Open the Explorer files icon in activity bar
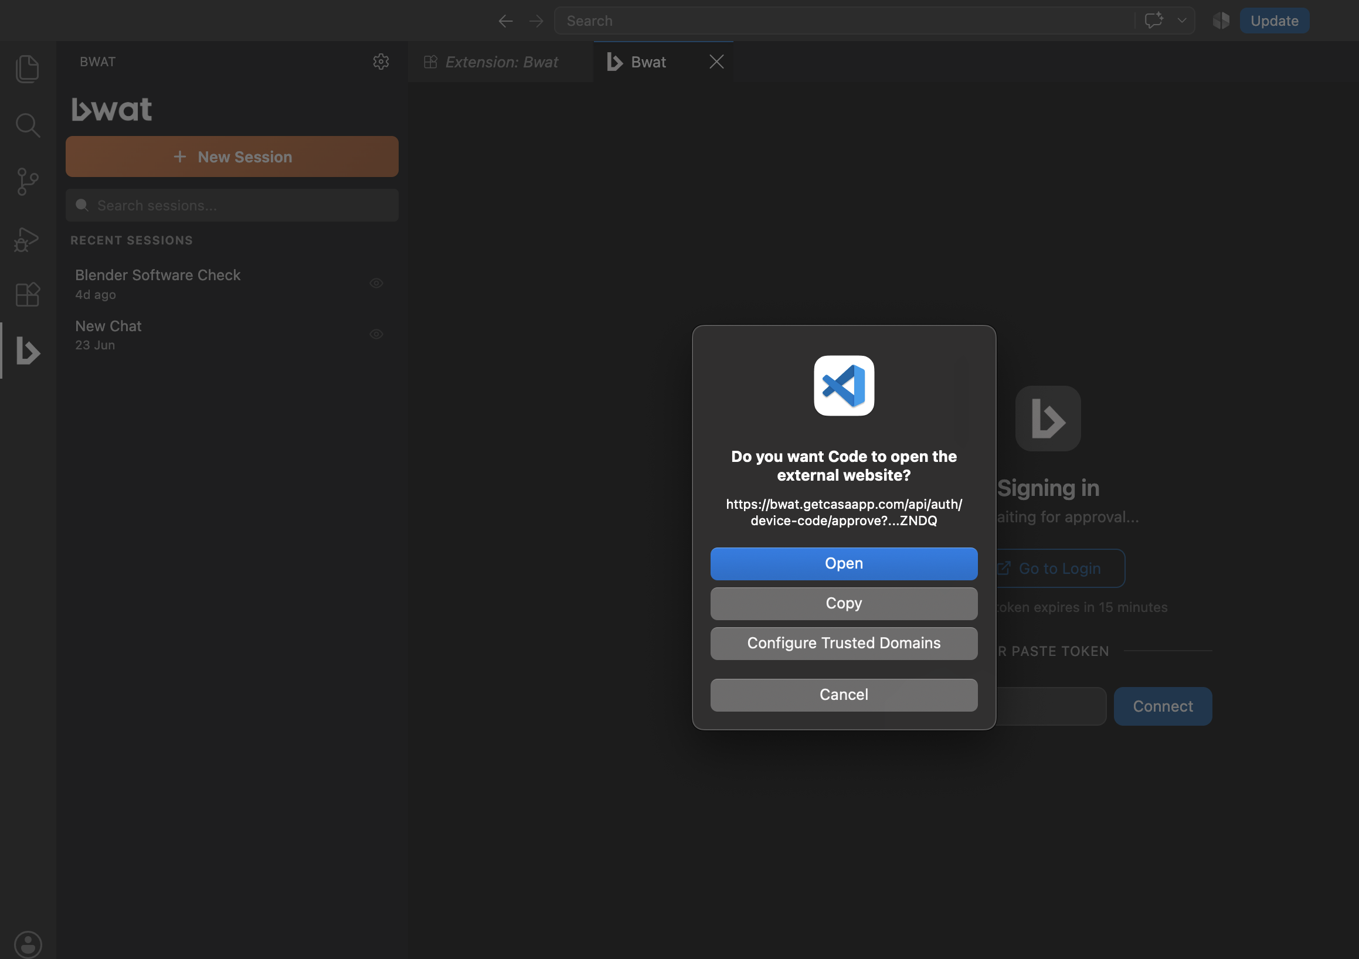Screen dimensions: 1359x959 coord(27,69)
